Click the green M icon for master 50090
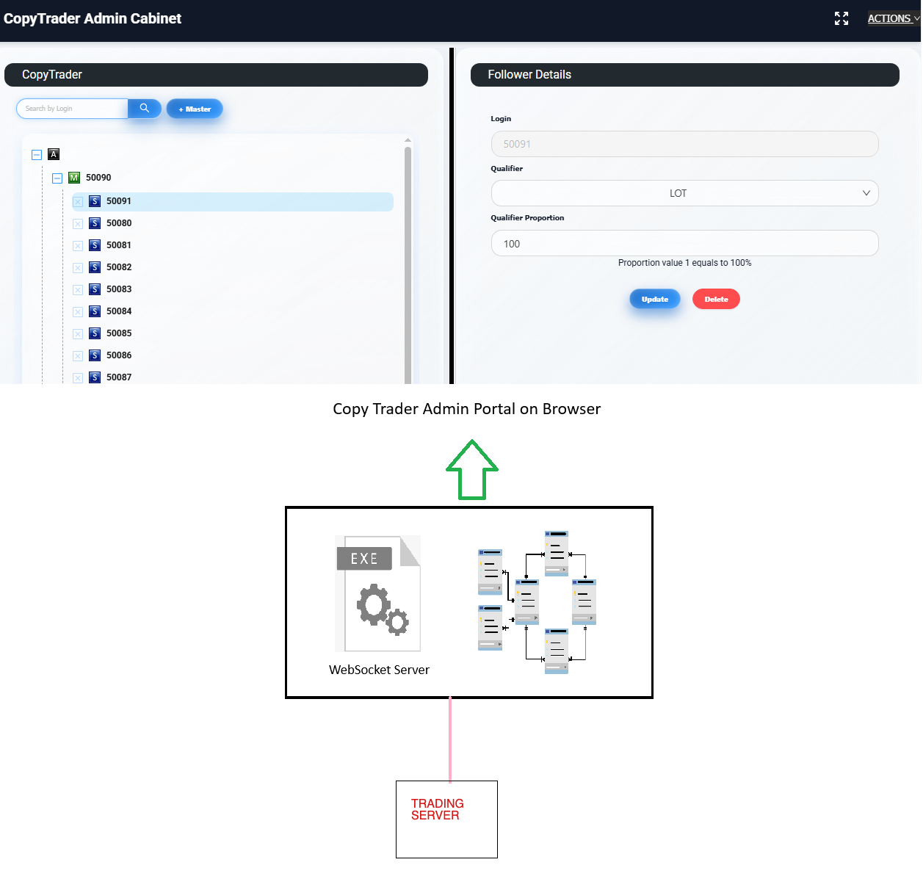The height and width of the screenshot is (876, 923). [74, 178]
